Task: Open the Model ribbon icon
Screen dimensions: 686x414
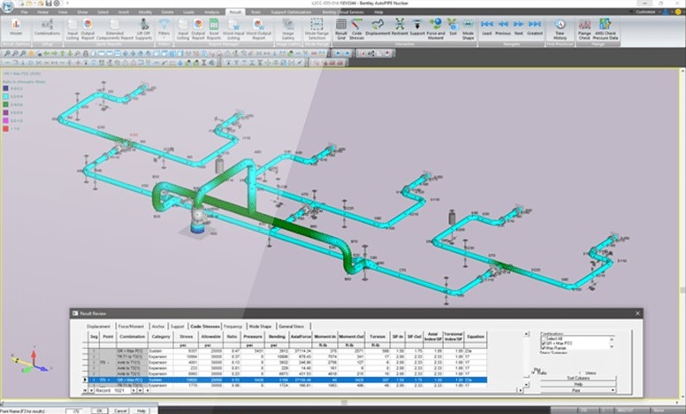Action: (16, 29)
